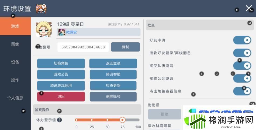Image resolution: width=256 pixels, height=130 pixels.
Task: Click the 129级 零星日 character name text
Action: [x=71, y=24]
